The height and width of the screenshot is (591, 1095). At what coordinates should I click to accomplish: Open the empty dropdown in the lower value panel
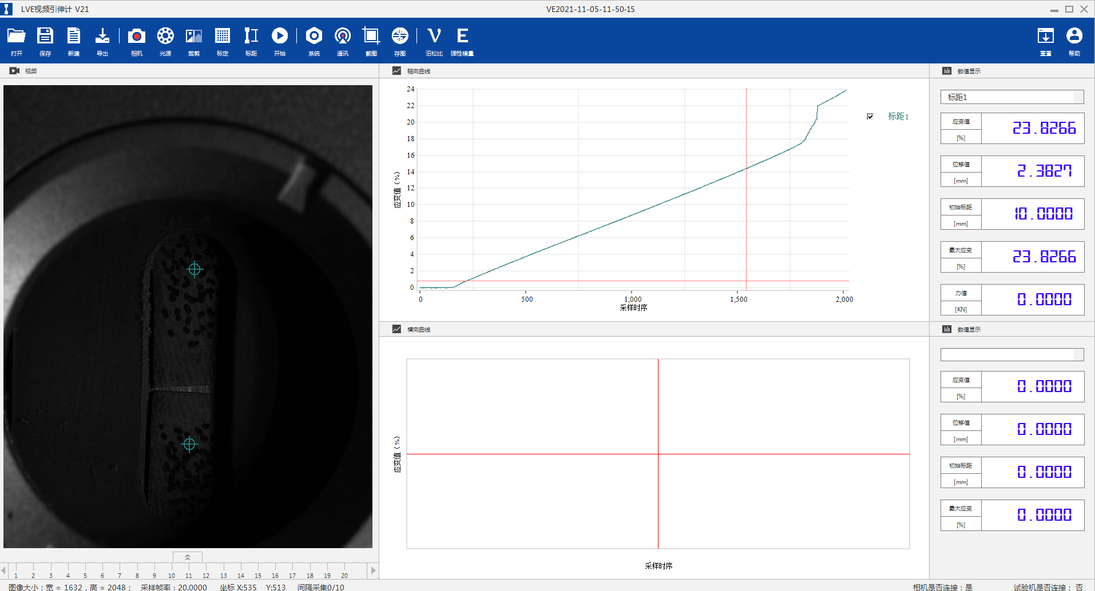pos(1011,355)
